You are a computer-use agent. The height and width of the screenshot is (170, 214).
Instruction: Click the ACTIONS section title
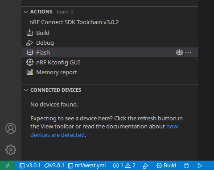[x=41, y=12]
